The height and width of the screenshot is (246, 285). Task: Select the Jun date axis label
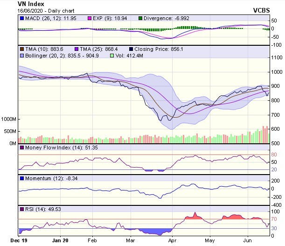247,242
